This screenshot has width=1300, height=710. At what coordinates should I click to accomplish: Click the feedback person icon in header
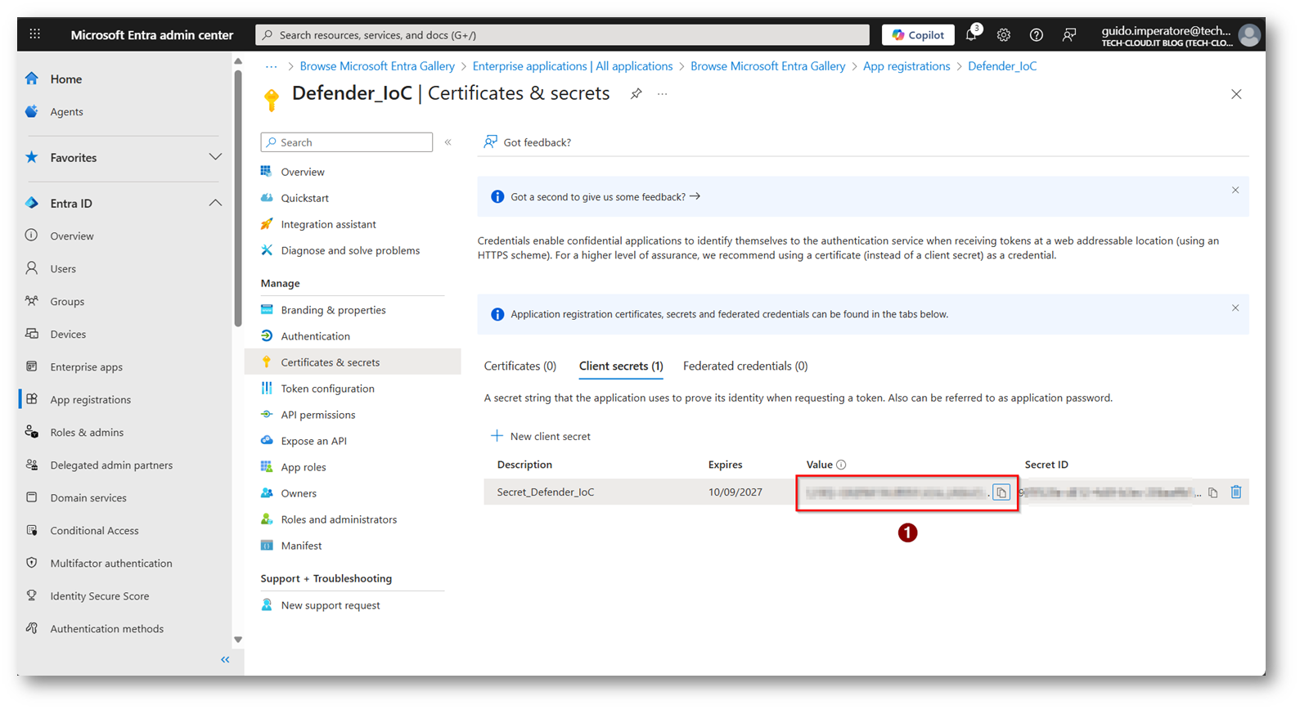click(1069, 34)
